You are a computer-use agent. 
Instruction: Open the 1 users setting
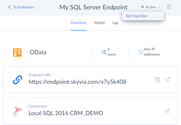coord(109,52)
